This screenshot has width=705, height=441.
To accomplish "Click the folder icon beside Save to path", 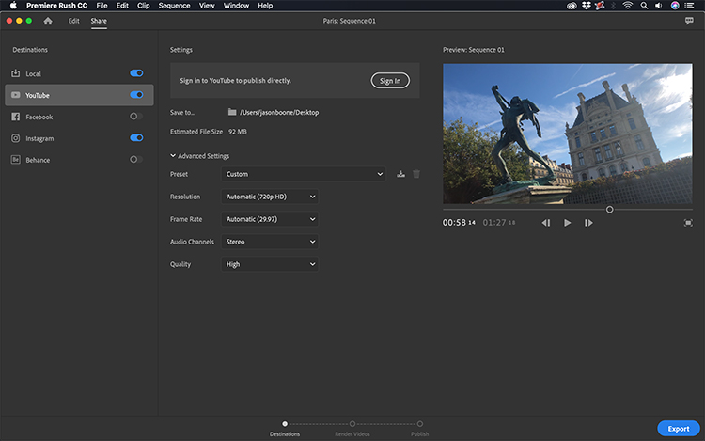I will 232,112.
